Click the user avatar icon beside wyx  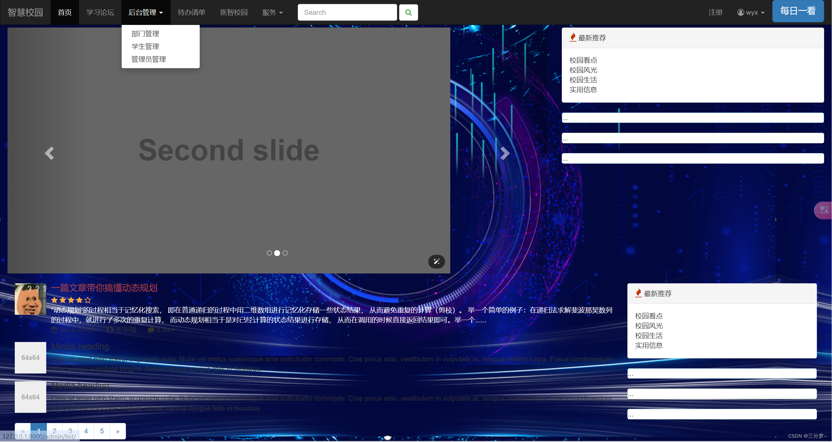(x=741, y=12)
